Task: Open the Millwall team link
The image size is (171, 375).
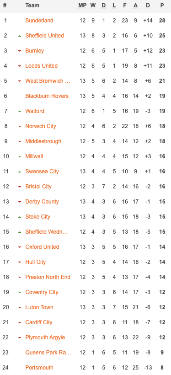Action: (x=34, y=156)
